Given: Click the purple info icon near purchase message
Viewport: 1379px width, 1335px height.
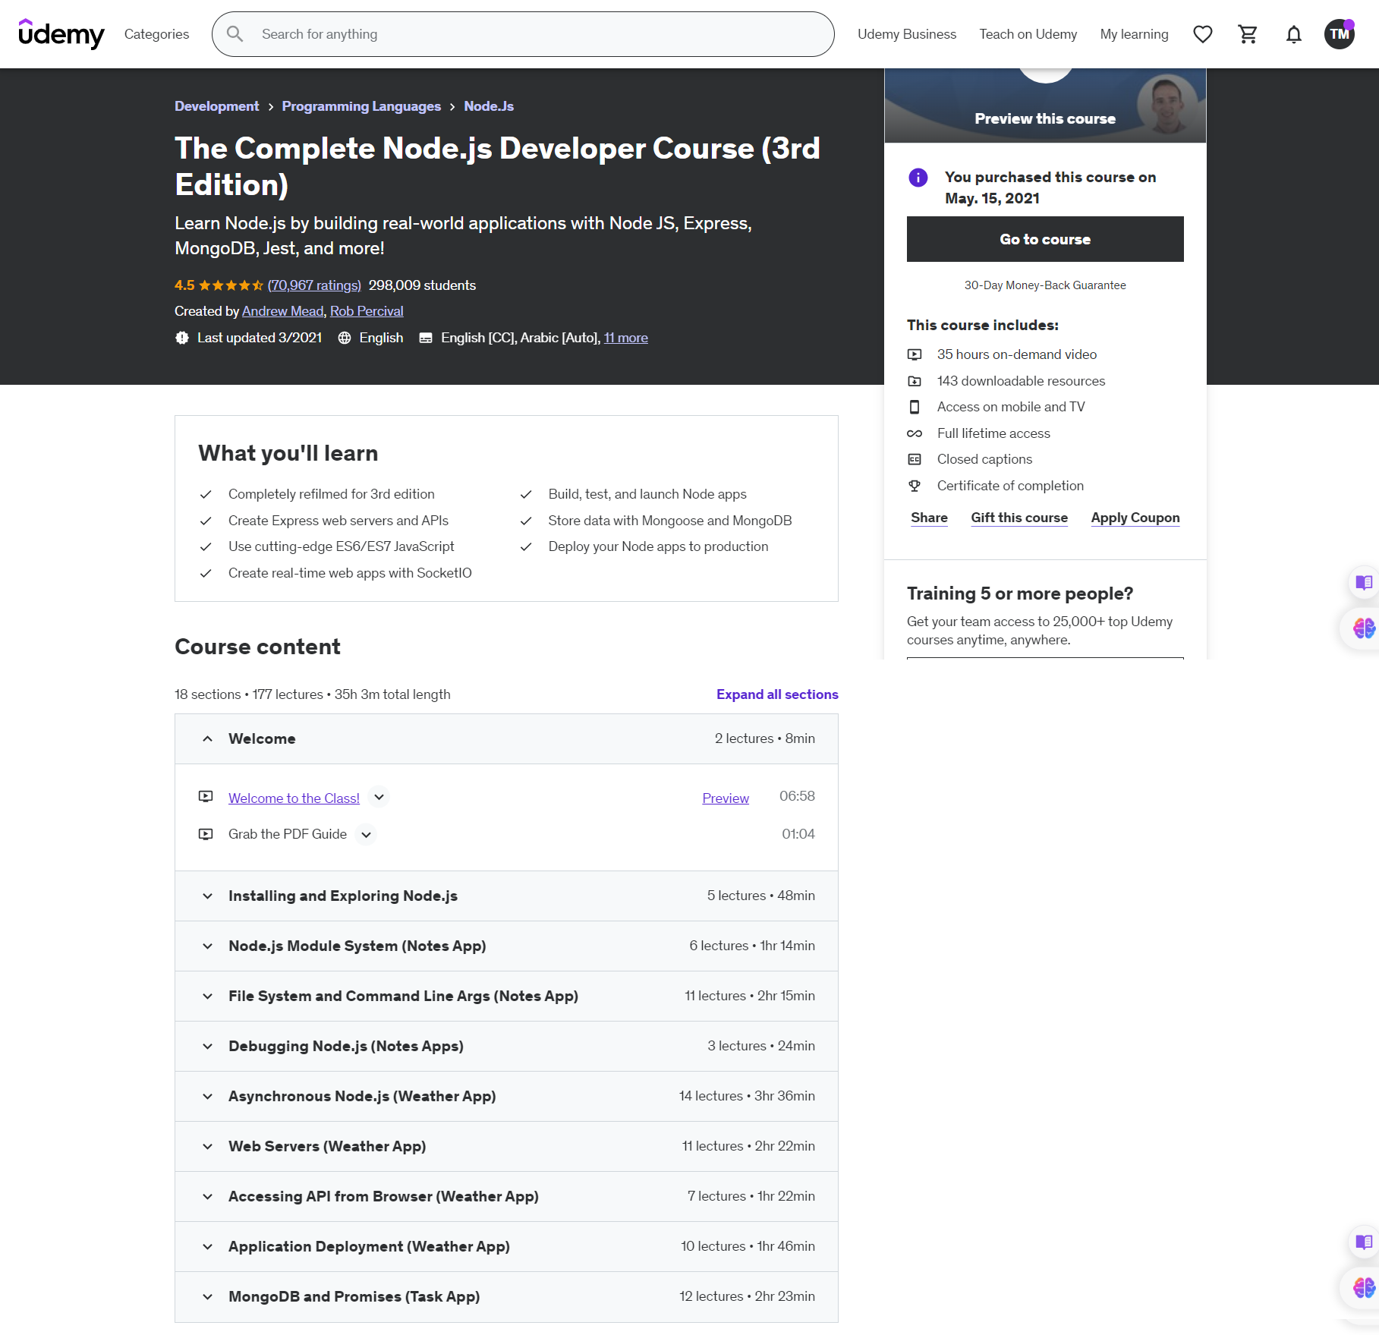Looking at the screenshot, I should (917, 178).
